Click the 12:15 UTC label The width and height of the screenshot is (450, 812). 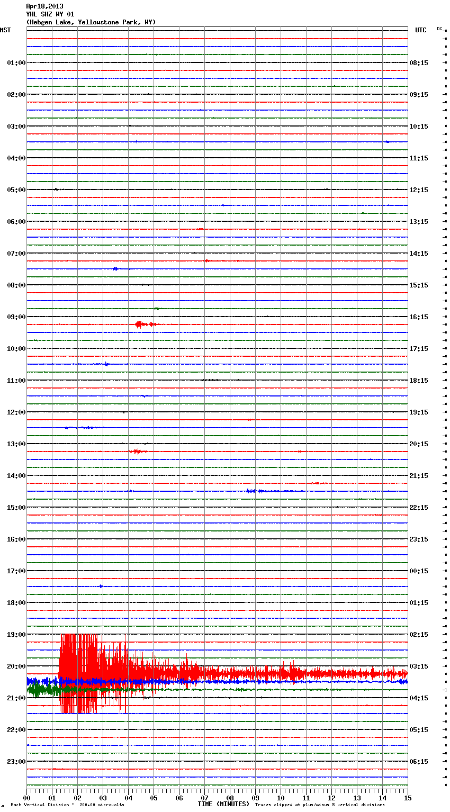coord(419,190)
